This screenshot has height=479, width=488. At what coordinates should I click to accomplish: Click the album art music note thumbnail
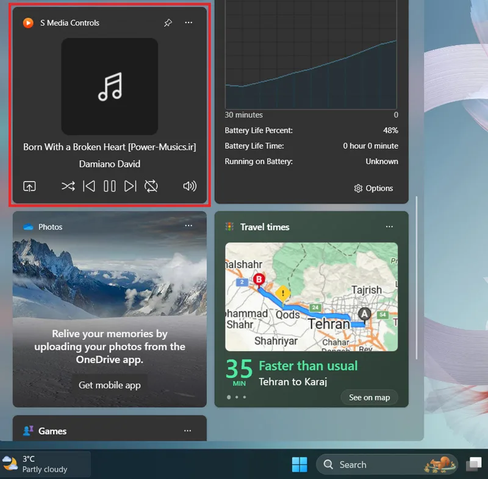pyautogui.click(x=110, y=87)
